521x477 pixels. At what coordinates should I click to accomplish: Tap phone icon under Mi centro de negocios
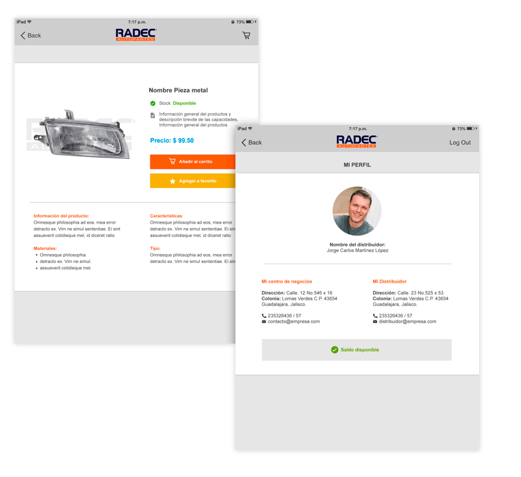tap(264, 316)
